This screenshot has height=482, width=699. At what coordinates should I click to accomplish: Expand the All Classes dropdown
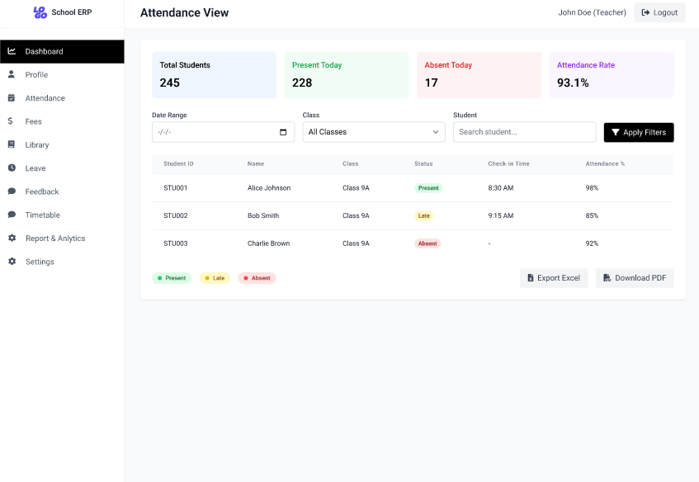(374, 132)
